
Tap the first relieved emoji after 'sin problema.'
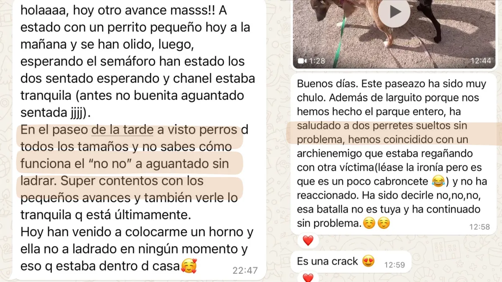(369, 224)
